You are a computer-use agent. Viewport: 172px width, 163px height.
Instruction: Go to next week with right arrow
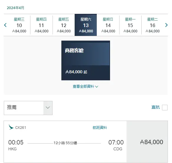tap(166, 25)
